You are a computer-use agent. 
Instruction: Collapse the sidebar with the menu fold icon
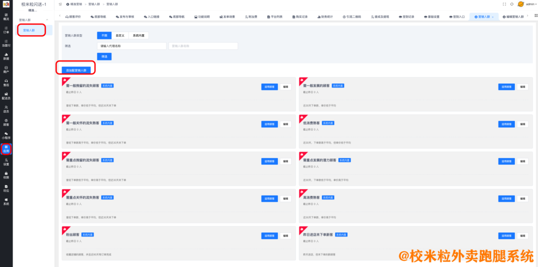pos(60,4)
